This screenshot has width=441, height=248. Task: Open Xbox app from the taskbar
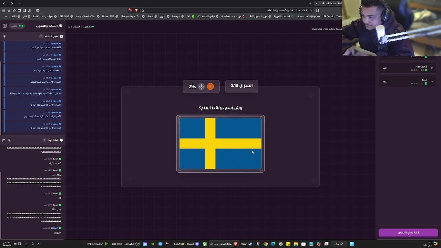[205, 244]
